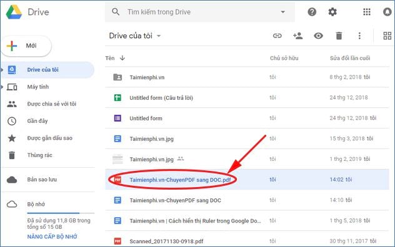Reverse sort direction arrow next to Tên
The image size is (395, 247).
click(122, 58)
